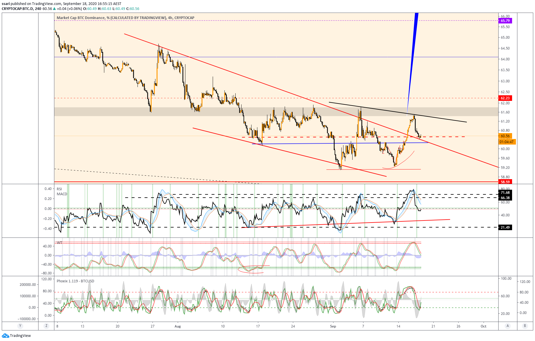Click the H:60.63 high value in header
Viewport: 535px width, 341px height.
105,9
